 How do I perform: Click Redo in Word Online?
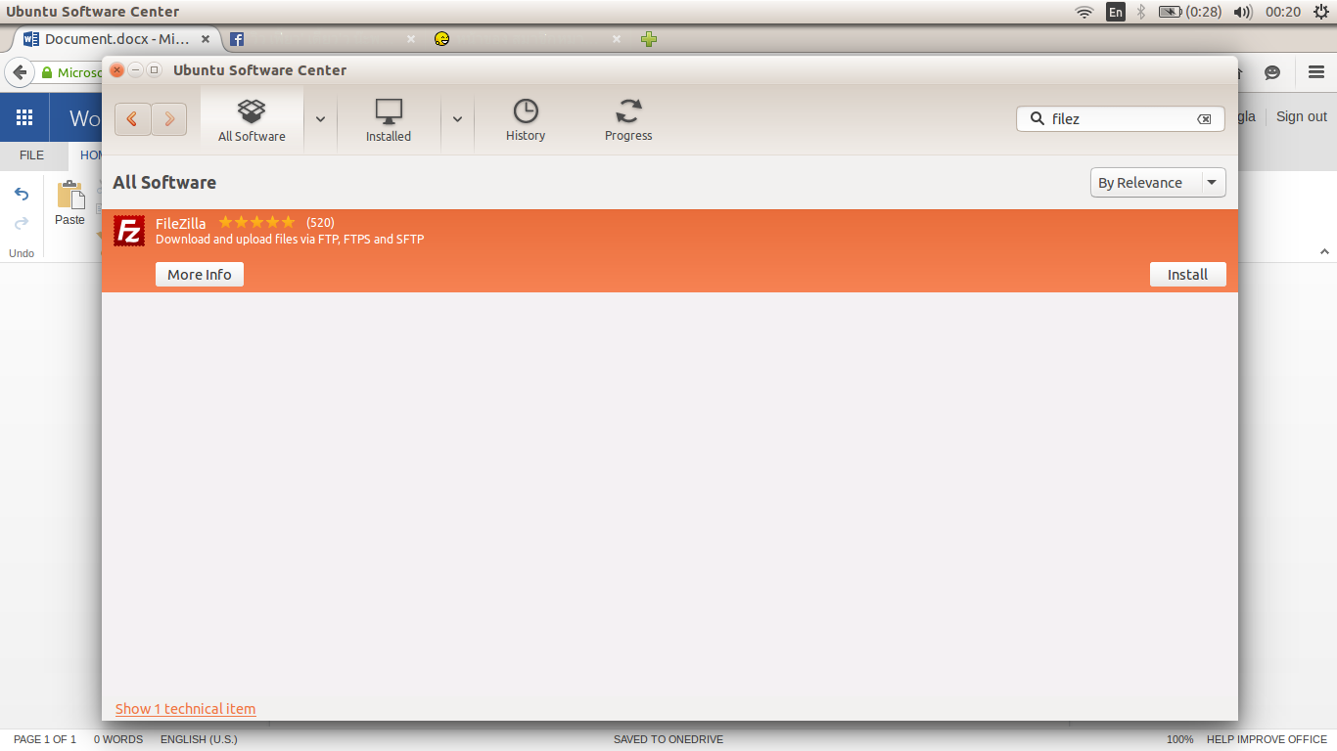click(x=22, y=224)
